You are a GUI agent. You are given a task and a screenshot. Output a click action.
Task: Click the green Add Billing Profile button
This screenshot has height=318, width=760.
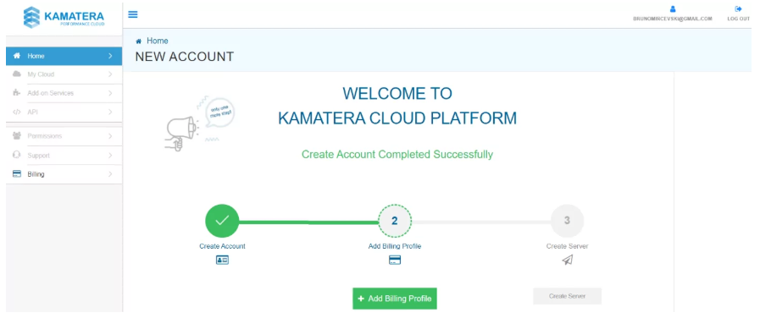tap(395, 299)
